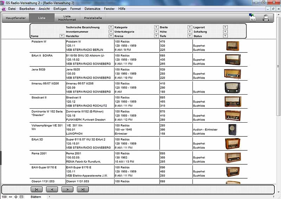Go to the first record

tap(37, 190)
